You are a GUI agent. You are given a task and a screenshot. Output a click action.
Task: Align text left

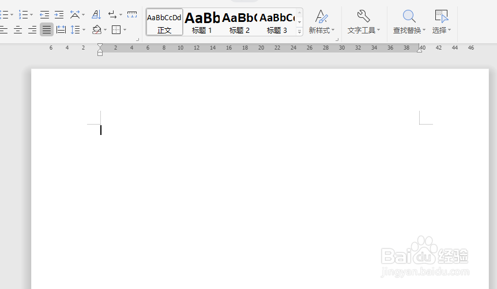(3, 30)
